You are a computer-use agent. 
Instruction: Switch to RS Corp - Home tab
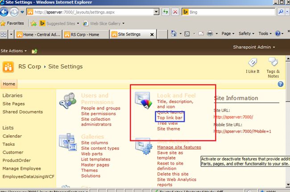click(86, 34)
